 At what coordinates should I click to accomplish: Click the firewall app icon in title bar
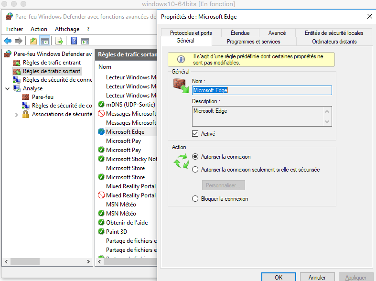pos(9,16)
